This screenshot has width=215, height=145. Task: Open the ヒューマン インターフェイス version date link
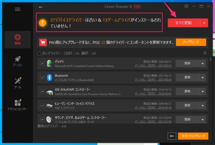click(x=153, y=108)
